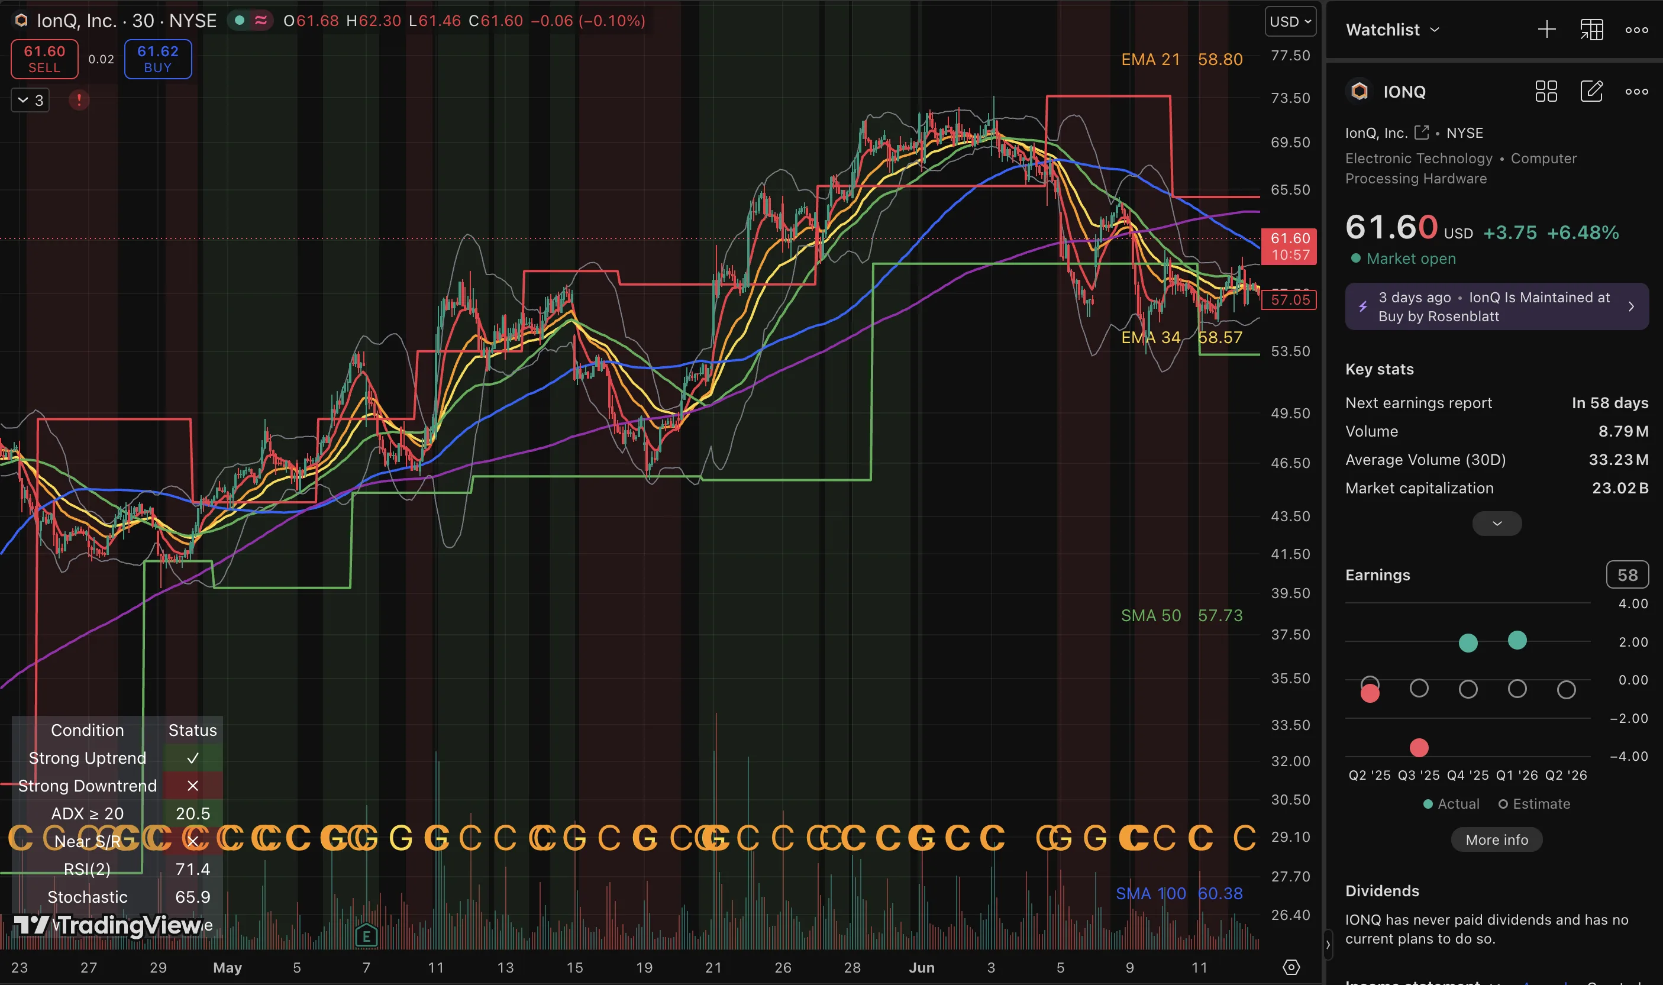
Task: Click the ADX ≥ 20 value 20.5
Action: coord(192,814)
